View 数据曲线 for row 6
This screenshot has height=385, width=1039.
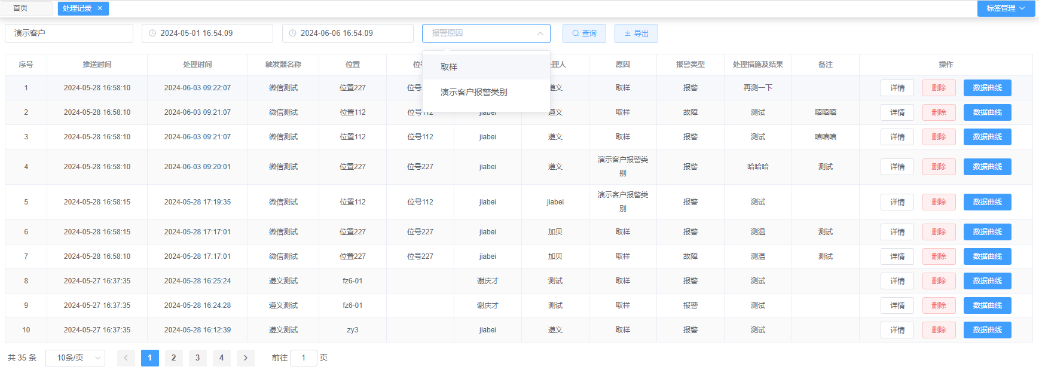pos(987,232)
